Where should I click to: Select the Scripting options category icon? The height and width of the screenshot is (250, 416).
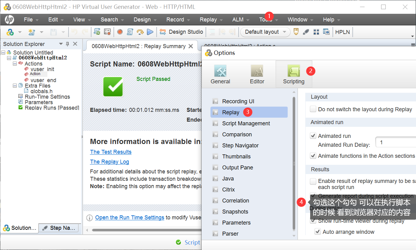(294, 74)
